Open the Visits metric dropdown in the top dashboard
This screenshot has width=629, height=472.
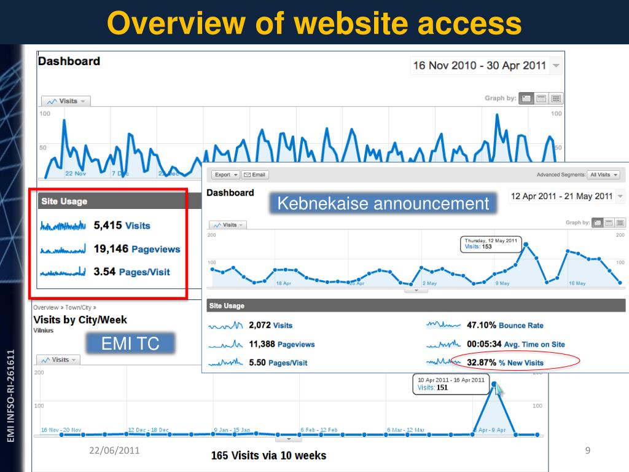[x=66, y=101]
